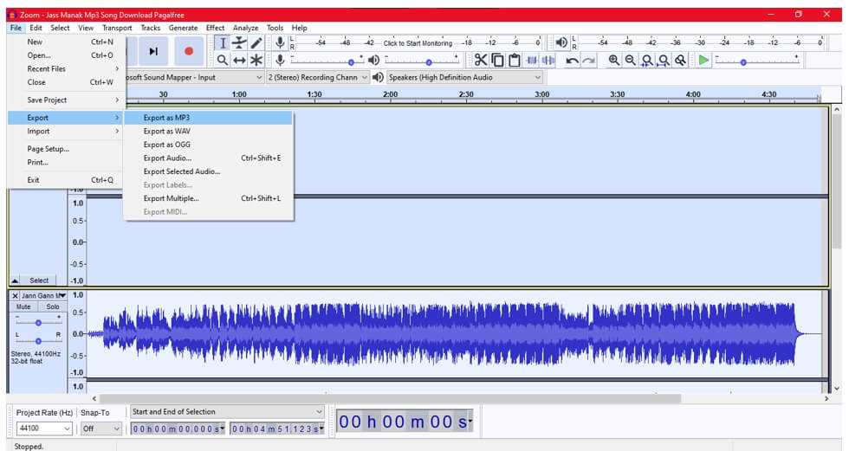
Task: Click the Cut scissors icon
Action: coord(480,60)
